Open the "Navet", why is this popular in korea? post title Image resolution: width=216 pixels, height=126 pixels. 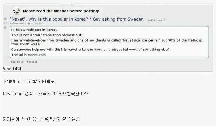tap(77, 19)
